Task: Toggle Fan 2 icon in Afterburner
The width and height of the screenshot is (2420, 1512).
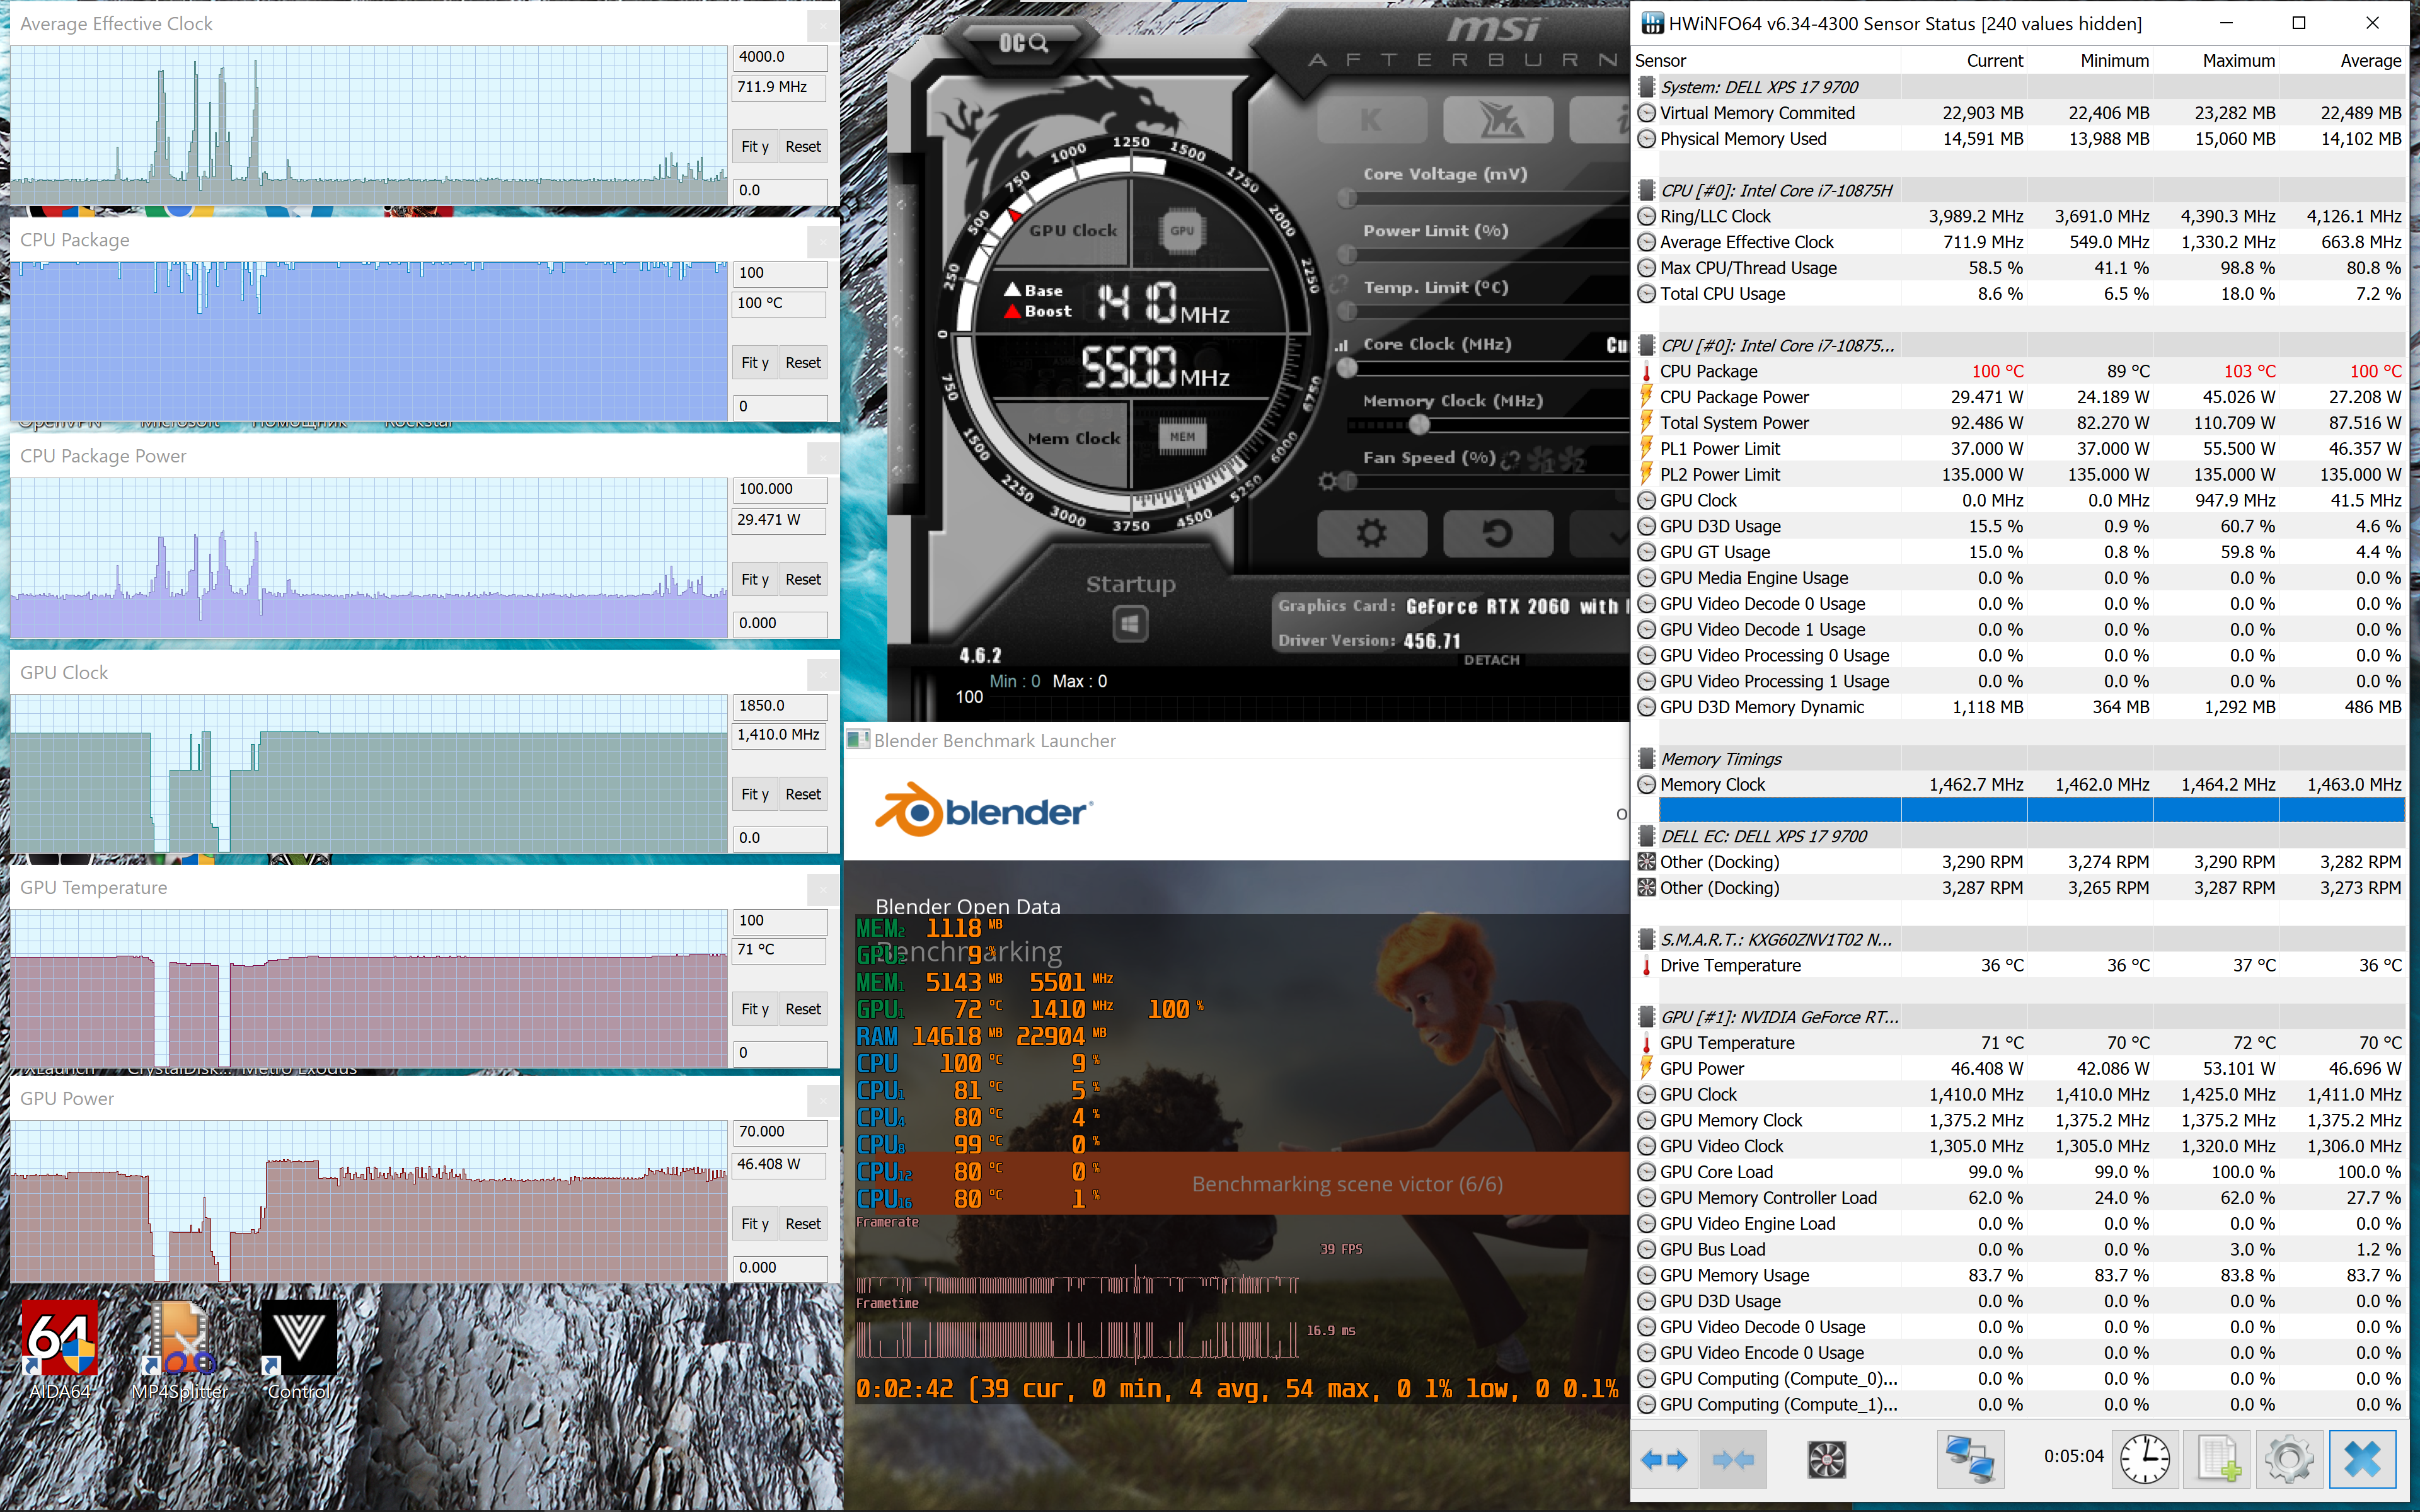Action: 1572,460
